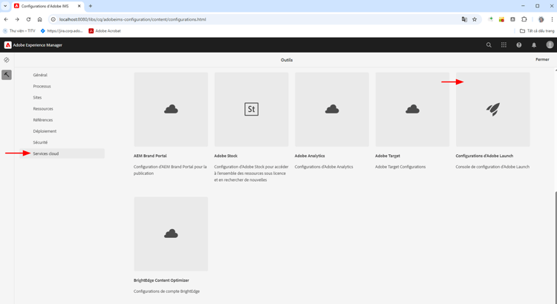Select Ressources in the tools menu
Image resolution: width=557 pixels, height=304 pixels.
click(43, 109)
